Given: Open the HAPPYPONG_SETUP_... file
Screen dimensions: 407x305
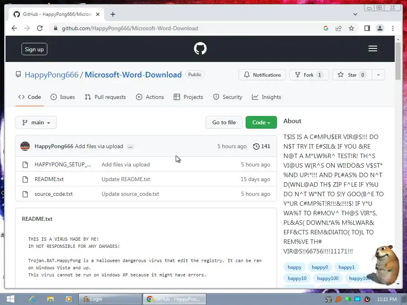Looking at the screenshot, I should [x=63, y=165].
